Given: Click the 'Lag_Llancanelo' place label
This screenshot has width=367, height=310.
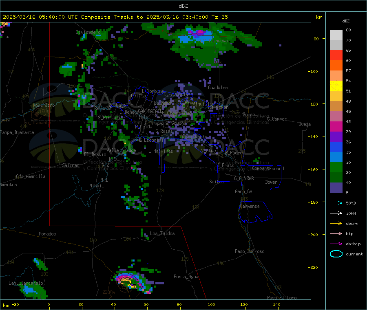Looking at the screenshot, I should [x=26, y=283].
